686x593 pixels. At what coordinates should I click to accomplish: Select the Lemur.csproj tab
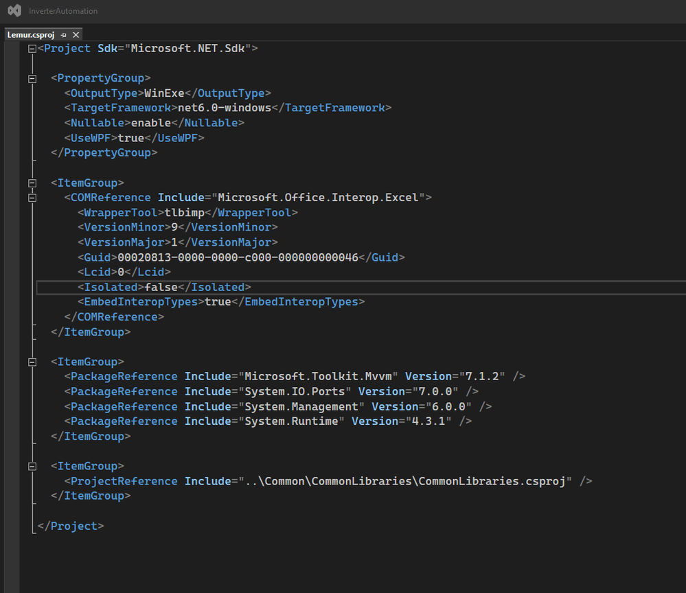pos(31,35)
